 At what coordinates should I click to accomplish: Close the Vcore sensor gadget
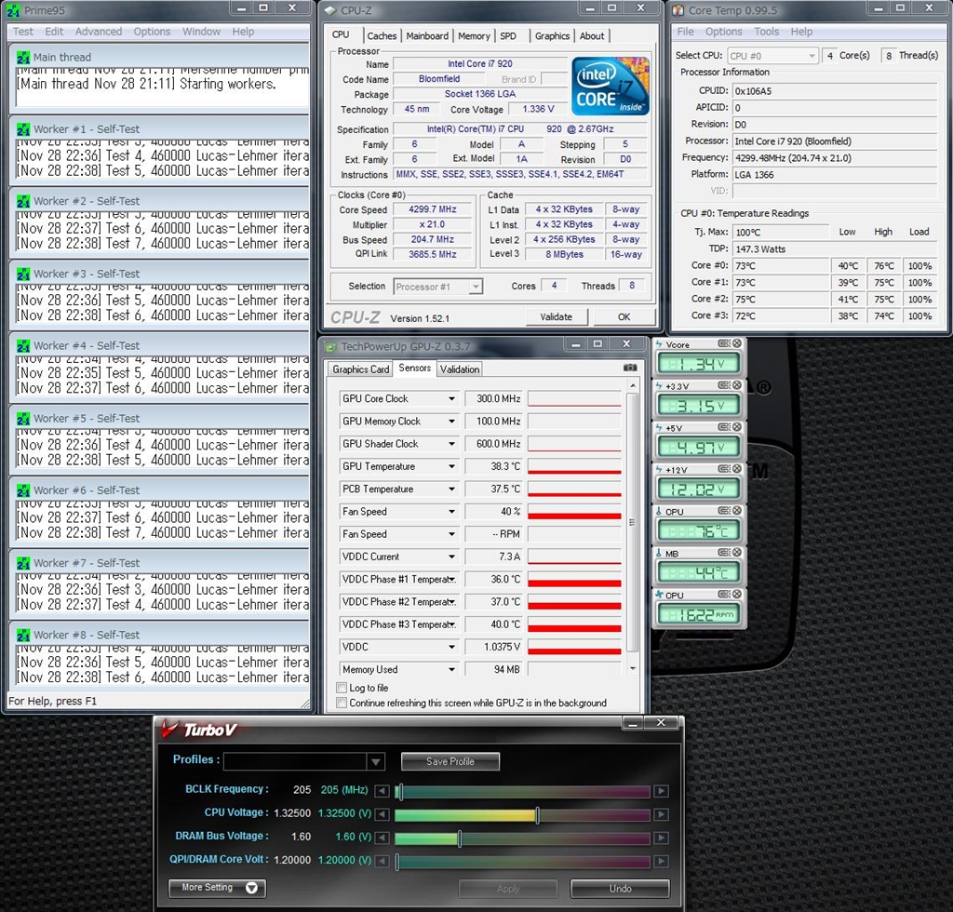(x=737, y=344)
